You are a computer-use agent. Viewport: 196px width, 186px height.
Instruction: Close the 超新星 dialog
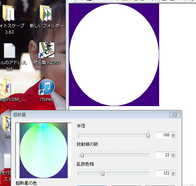click(x=175, y=115)
